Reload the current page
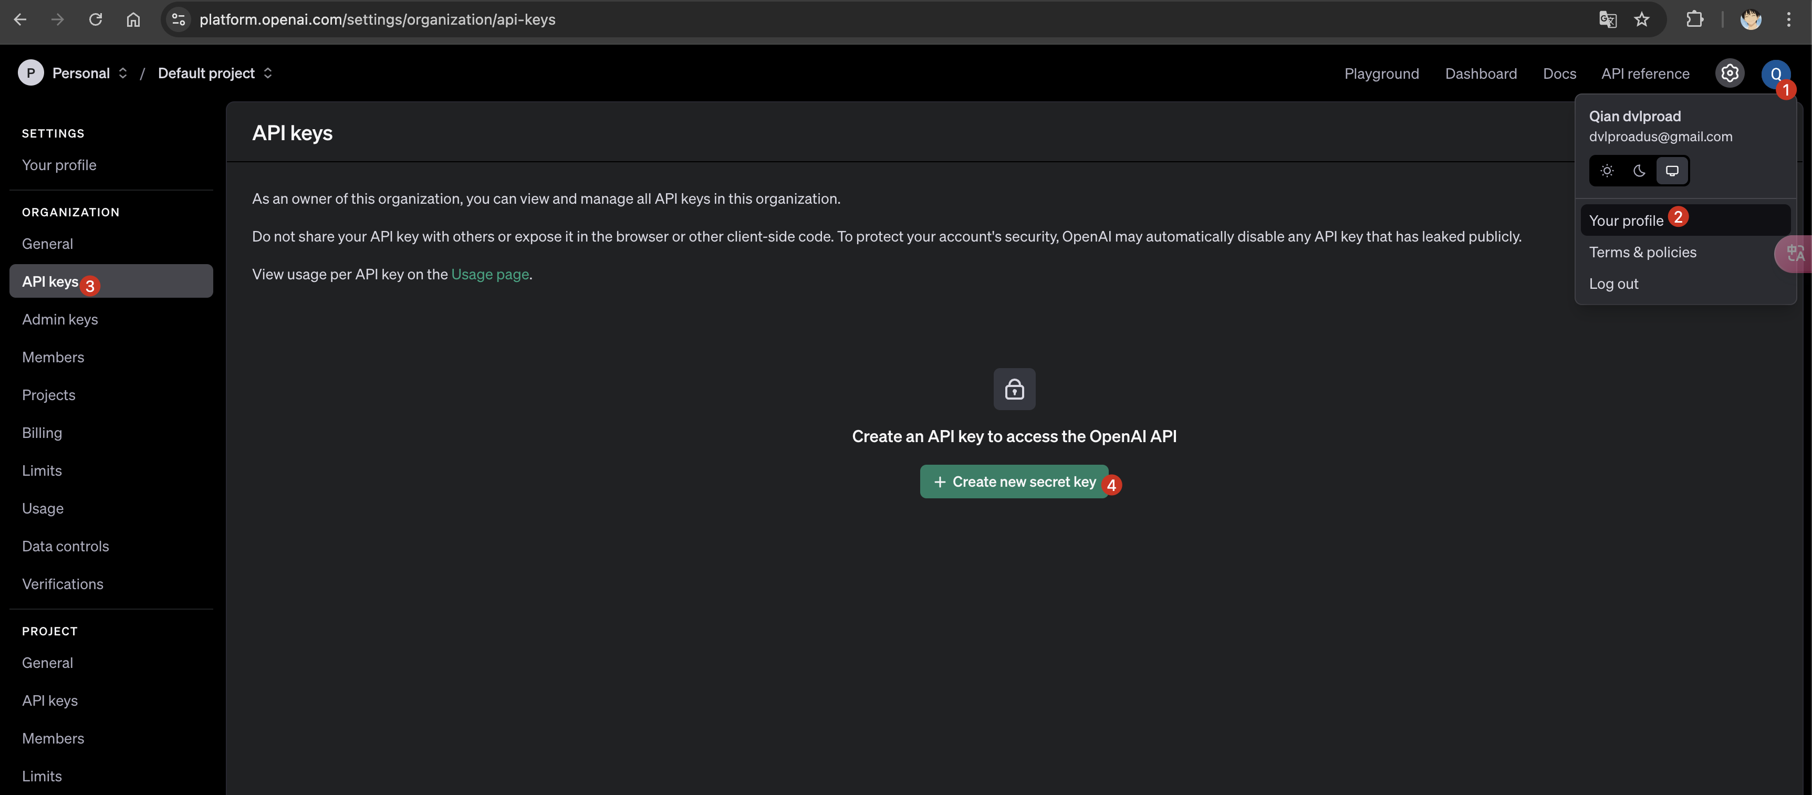1812x795 pixels. (x=96, y=19)
